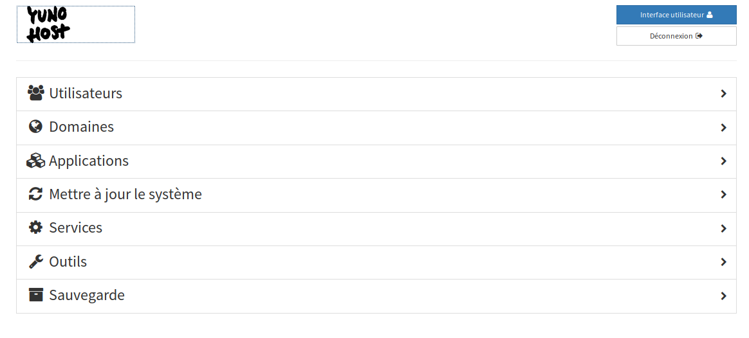Click the users group icon beside Utilisateurs
This screenshot has width=749, height=338.
(x=36, y=93)
